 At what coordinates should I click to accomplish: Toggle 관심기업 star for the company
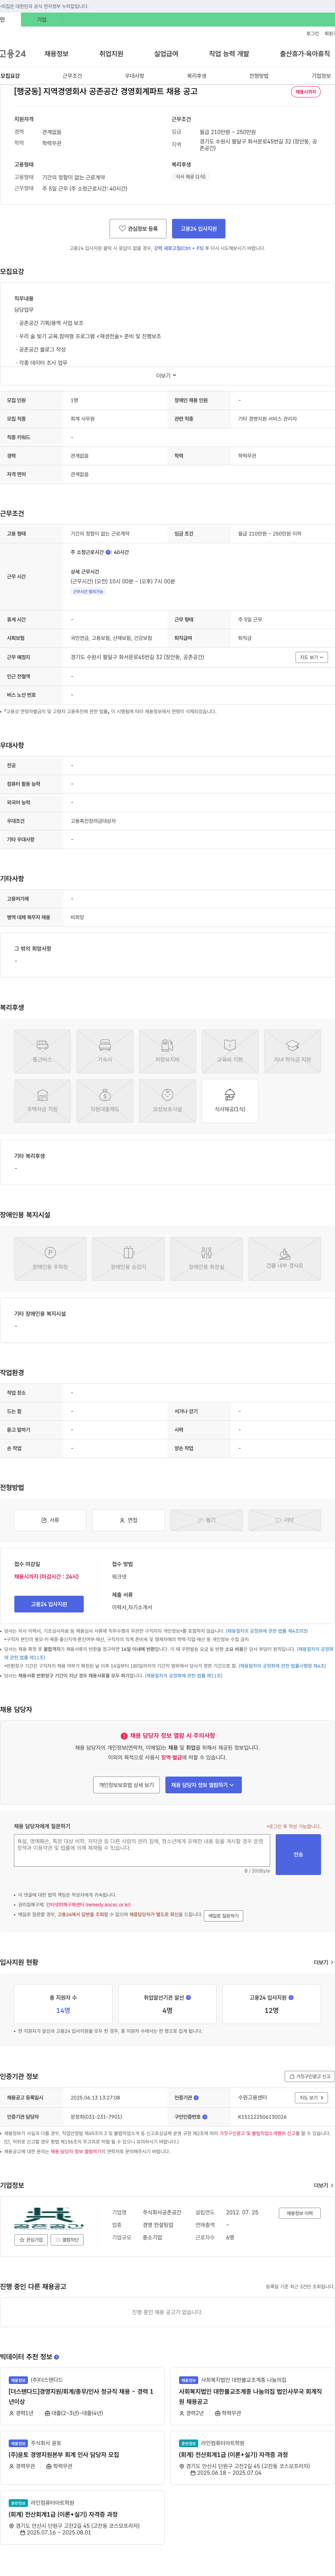click(x=31, y=2240)
